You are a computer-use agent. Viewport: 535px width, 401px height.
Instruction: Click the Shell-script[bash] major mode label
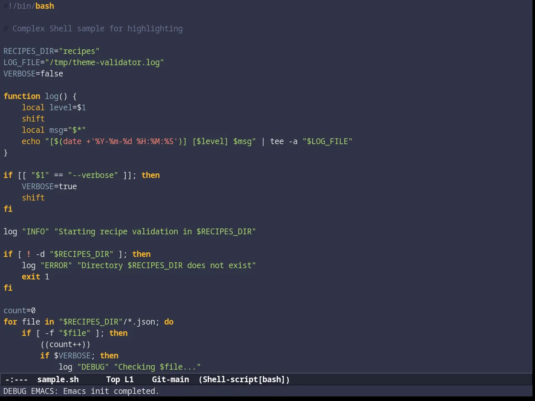tap(244, 379)
